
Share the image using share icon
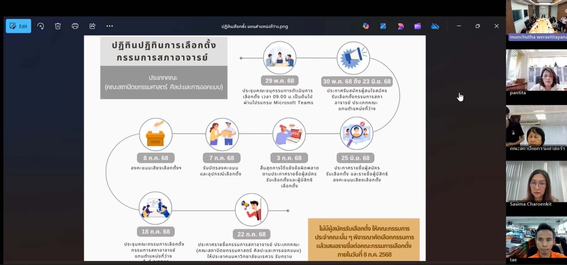pos(92,26)
